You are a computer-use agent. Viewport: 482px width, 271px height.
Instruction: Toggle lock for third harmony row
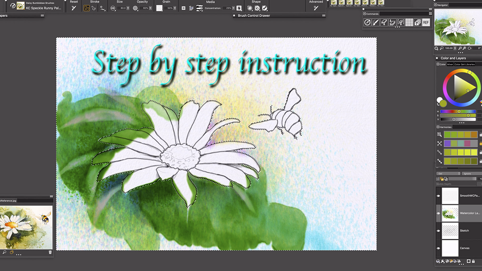pos(481,153)
